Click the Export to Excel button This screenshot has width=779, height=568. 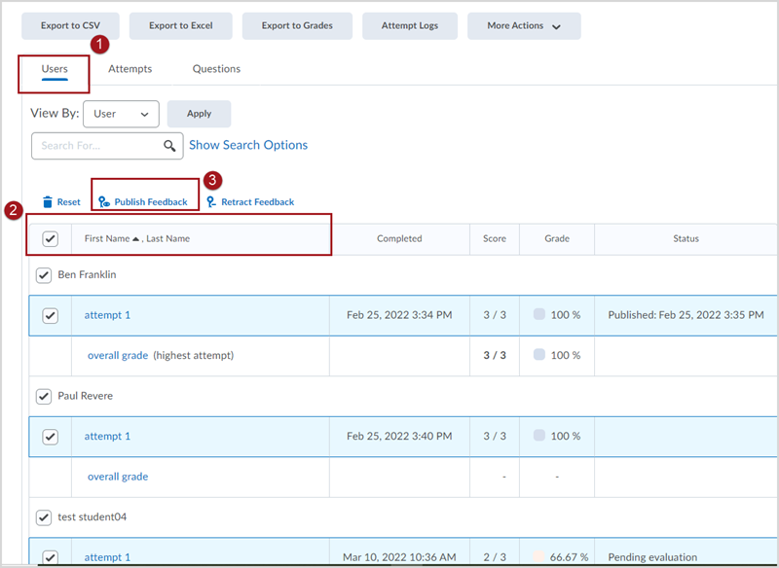181,26
